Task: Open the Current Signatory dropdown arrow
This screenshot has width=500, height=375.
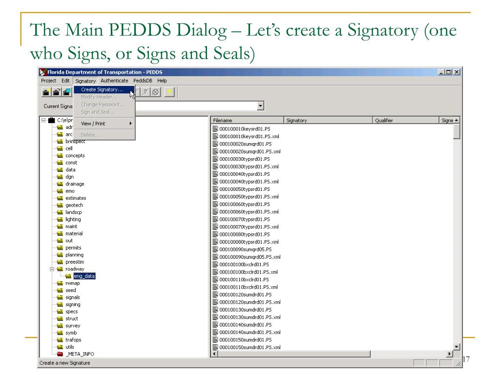Action: [x=261, y=106]
